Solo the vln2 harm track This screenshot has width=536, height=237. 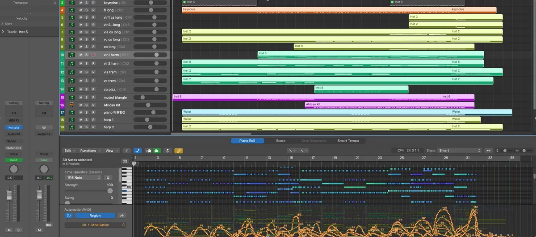(87, 64)
